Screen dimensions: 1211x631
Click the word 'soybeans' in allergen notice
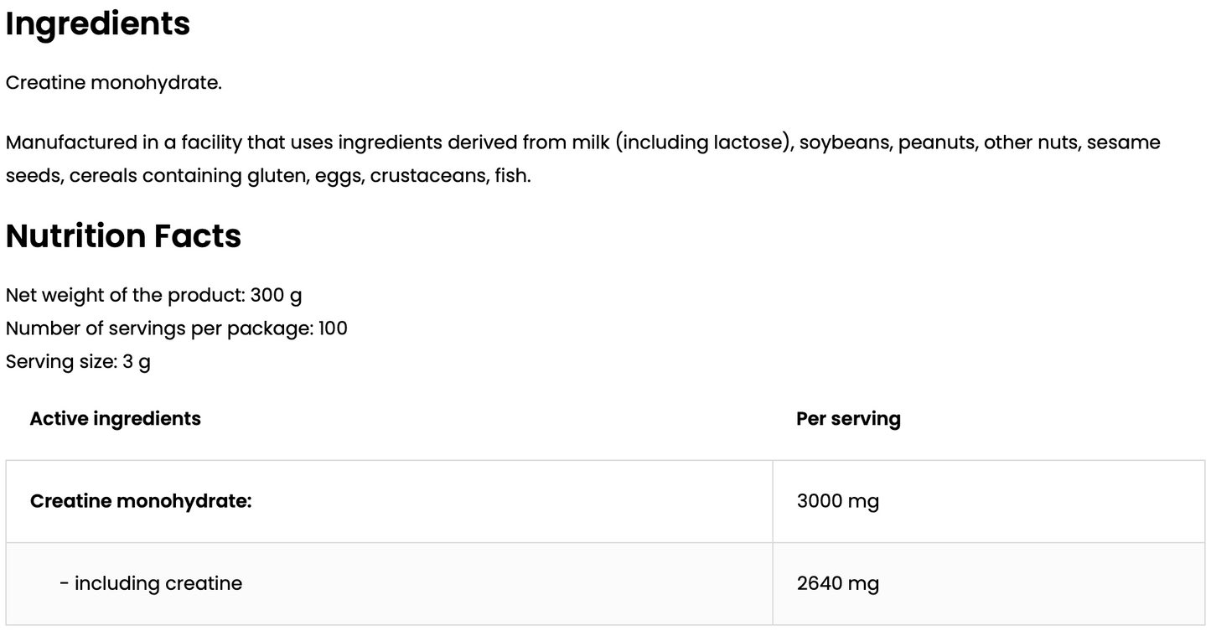pyautogui.click(x=844, y=142)
